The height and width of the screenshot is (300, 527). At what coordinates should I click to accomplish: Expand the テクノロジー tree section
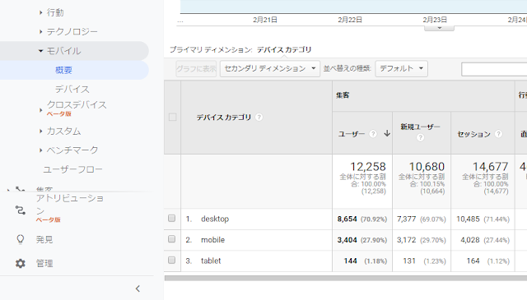click(x=68, y=31)
